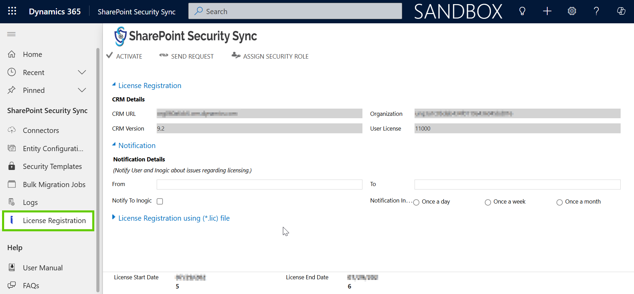Open the question mark help icon
Image resolution: width=634 pixels, height=294 pixels.
pos(596,11)
